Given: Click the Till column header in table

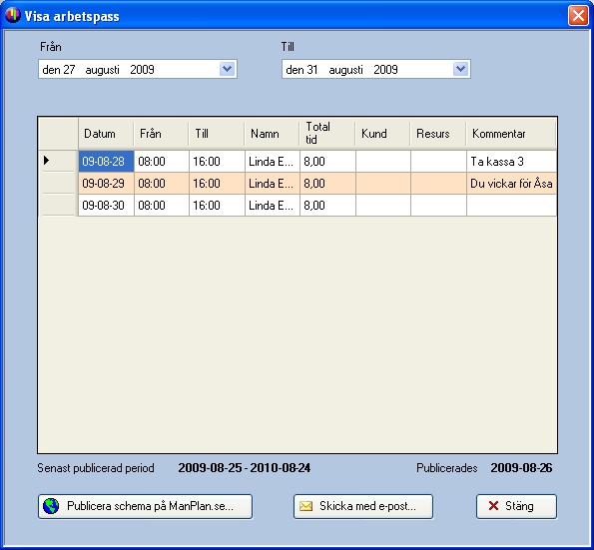Looking at the screenshot, I should pos(217,134).
